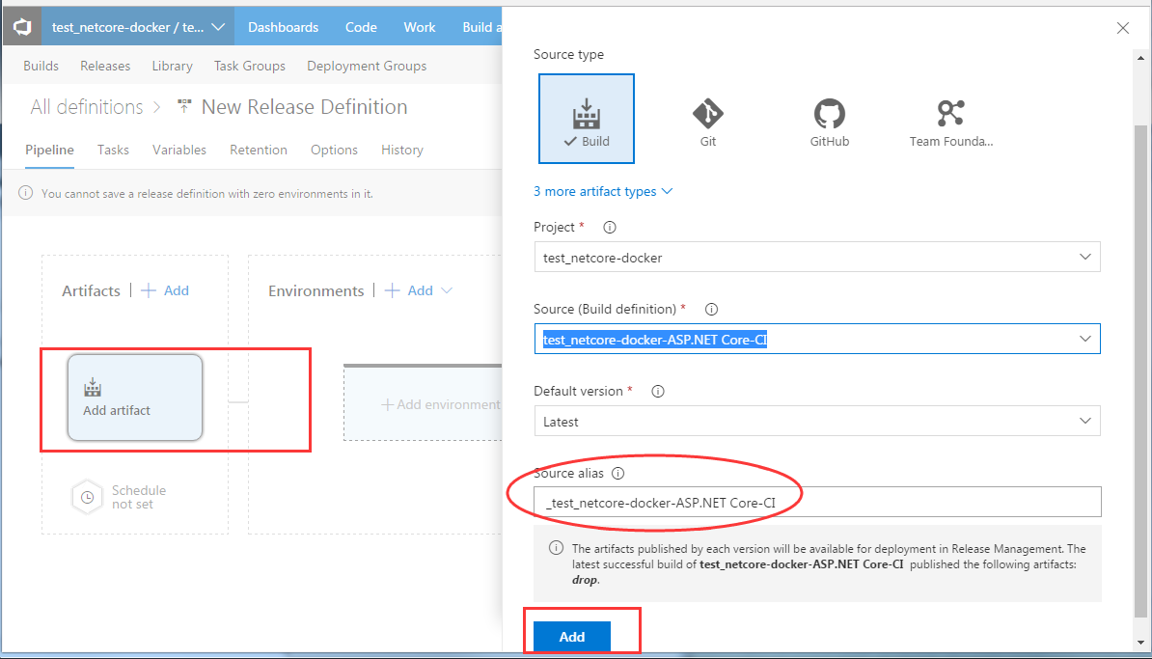Switch to the Options tab

334,150
